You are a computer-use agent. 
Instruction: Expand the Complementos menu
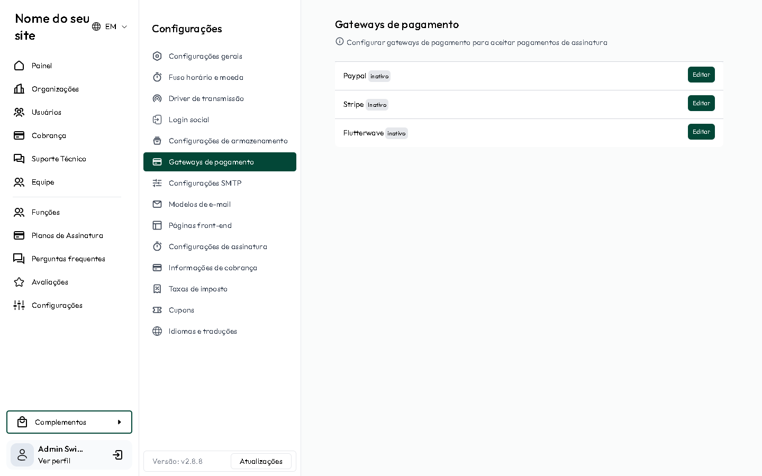click(x=60, y=422)
